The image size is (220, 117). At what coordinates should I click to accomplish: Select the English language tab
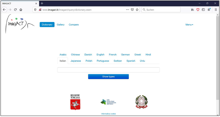tap(100, 55)
